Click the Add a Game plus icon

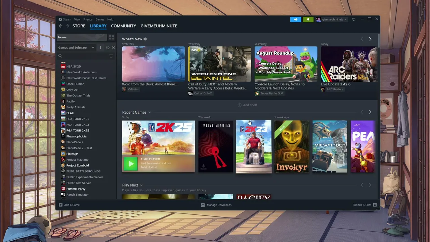coord(60,205)
